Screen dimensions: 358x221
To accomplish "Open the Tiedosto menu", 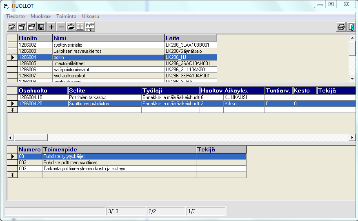I will tap(16, 16).
